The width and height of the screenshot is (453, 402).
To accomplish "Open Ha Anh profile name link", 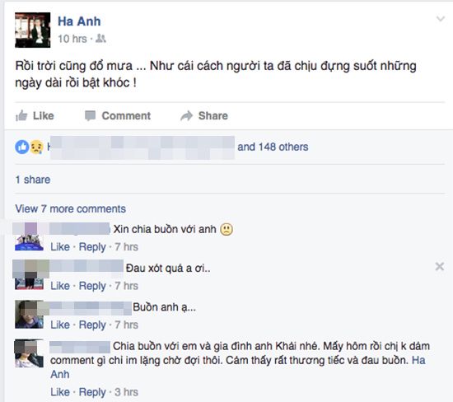I will (x=79, y=21).
